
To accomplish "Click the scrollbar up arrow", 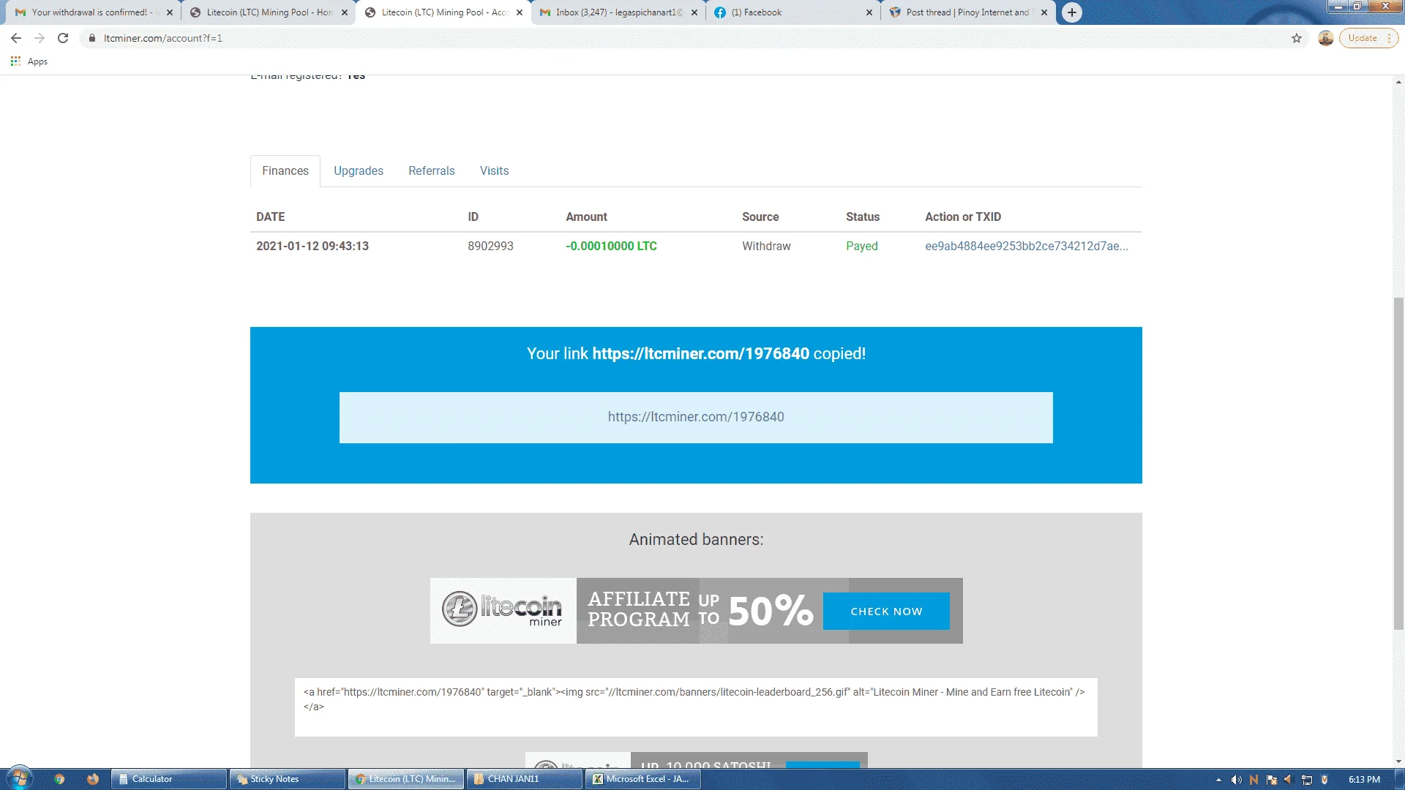I will click(x=1398, y=82).
